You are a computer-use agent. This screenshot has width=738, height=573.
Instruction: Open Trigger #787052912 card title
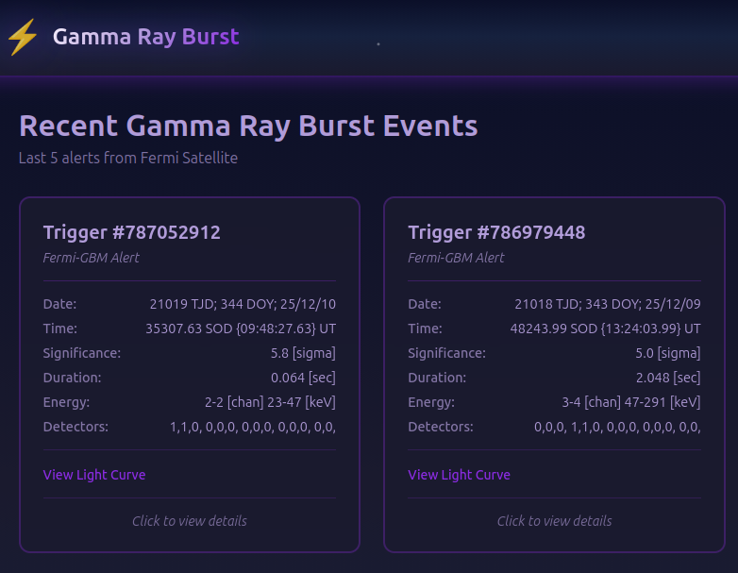(132, 232)
